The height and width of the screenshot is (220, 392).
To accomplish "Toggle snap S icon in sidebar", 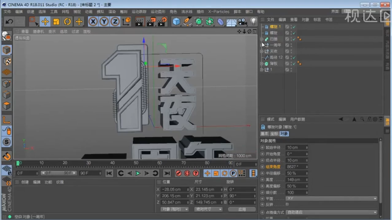I will (7, 142).
